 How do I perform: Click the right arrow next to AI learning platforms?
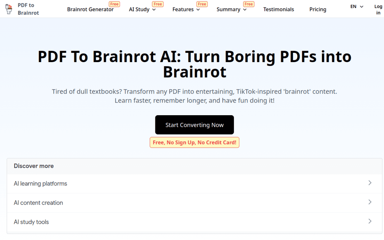[370, 183]
